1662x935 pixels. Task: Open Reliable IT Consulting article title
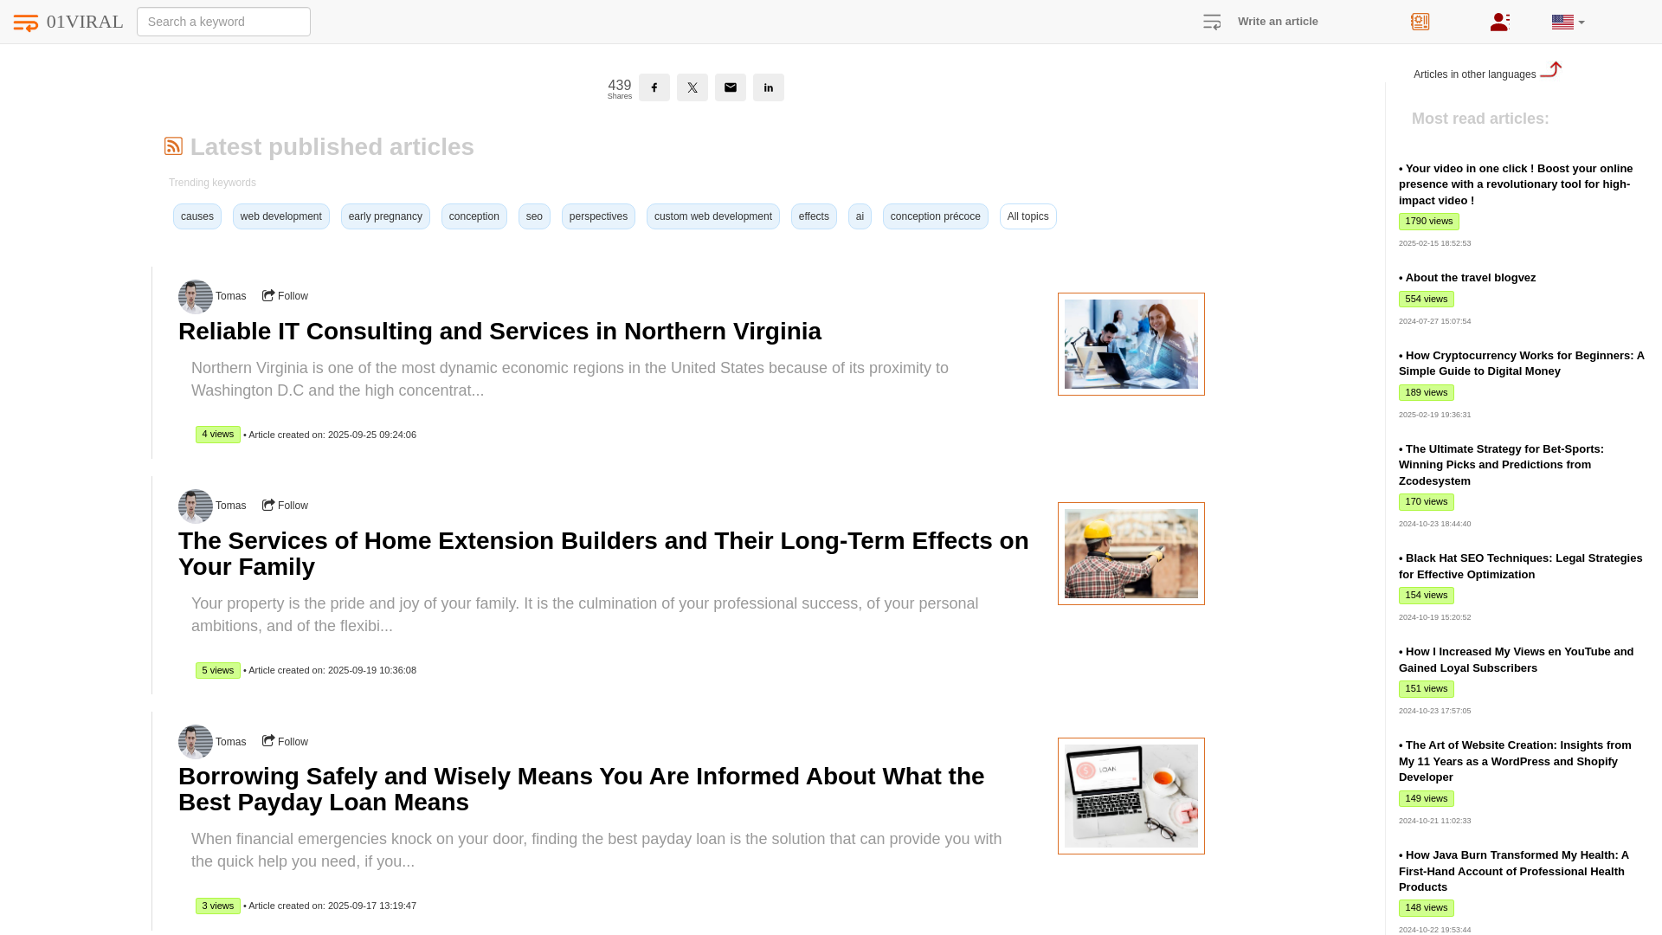coord(499,332)
